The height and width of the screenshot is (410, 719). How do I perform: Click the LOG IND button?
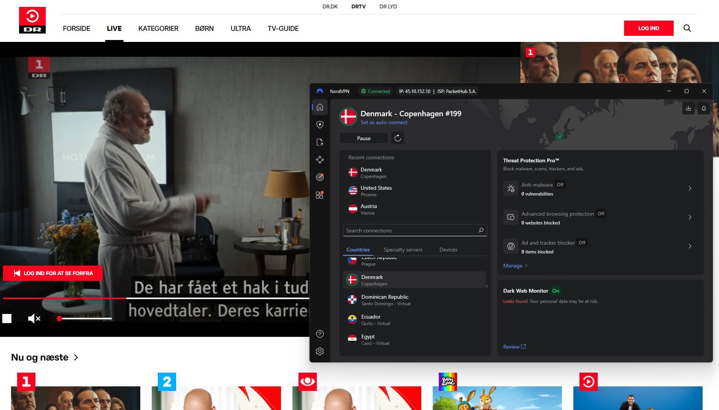click(648, 28)
